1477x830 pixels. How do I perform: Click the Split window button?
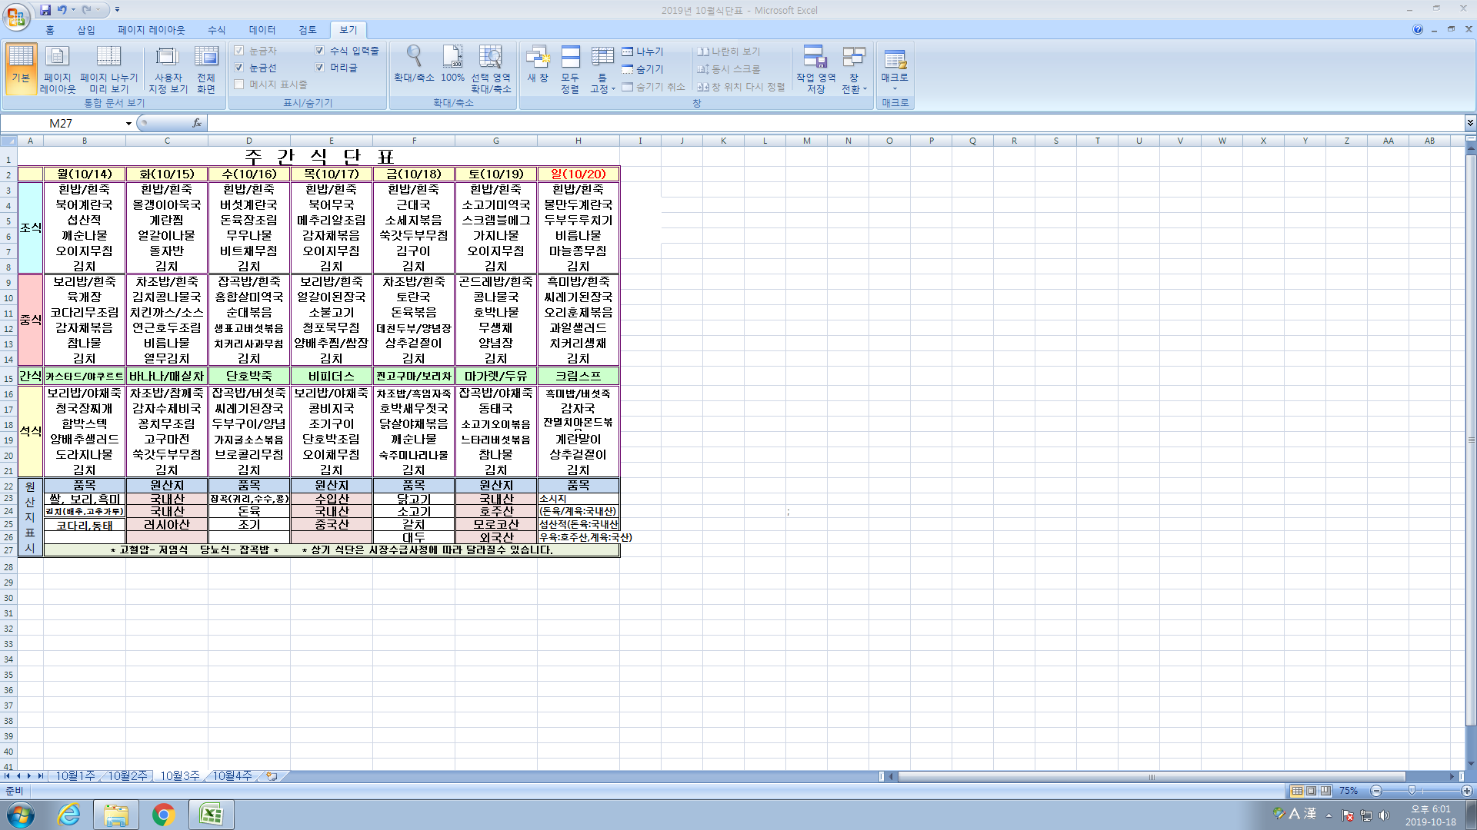click(642, 51)
